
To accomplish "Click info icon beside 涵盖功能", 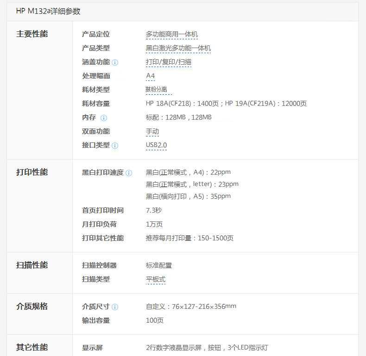I will 115,62.
